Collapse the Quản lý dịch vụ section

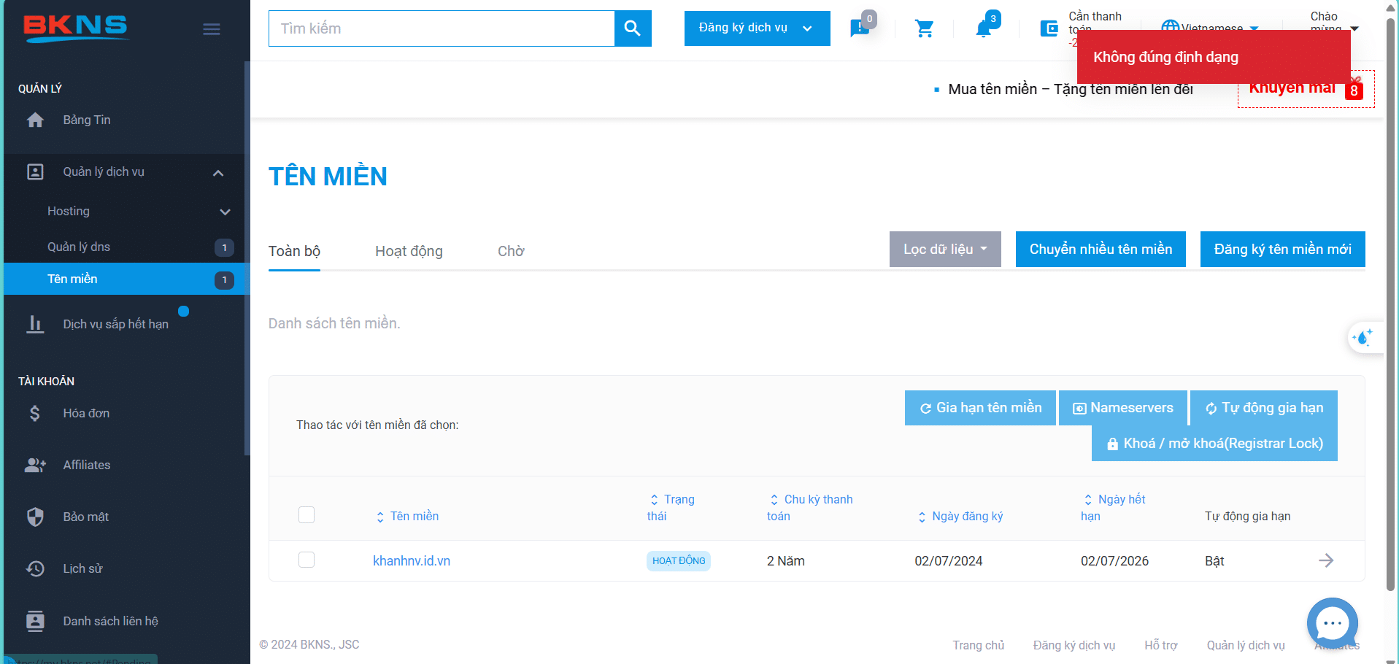tap(217, 173)
